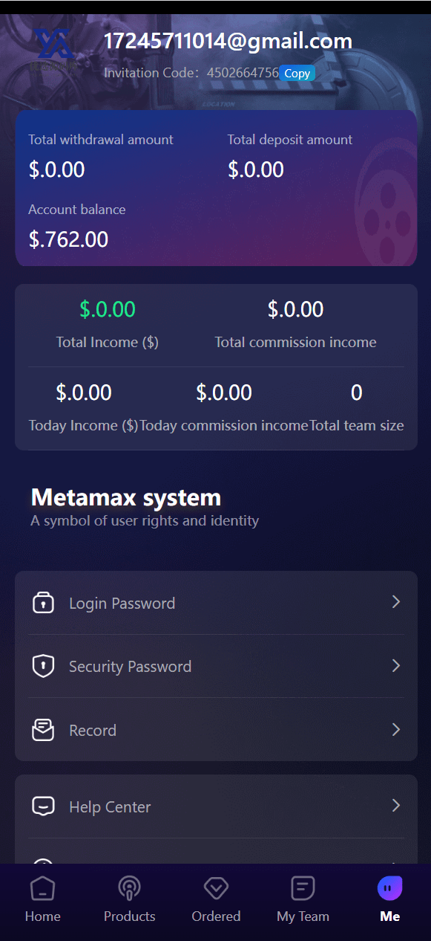Click the Help Center chat icon
The width and height of the screenshot is (431, 941).
pyautogui.click(x=43, y=806)
